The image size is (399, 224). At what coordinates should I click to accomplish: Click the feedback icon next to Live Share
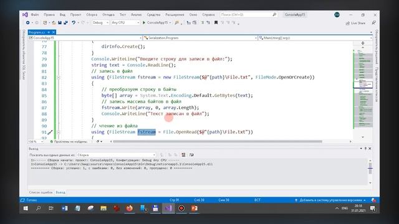[x=373, y=23]
